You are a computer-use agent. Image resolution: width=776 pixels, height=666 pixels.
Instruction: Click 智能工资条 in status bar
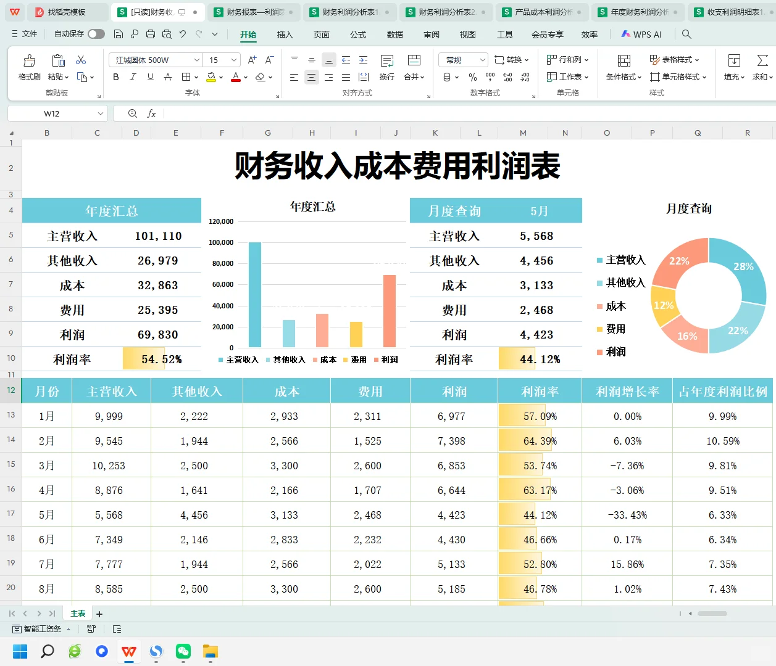pyautogui.click(x=37, y=629)
